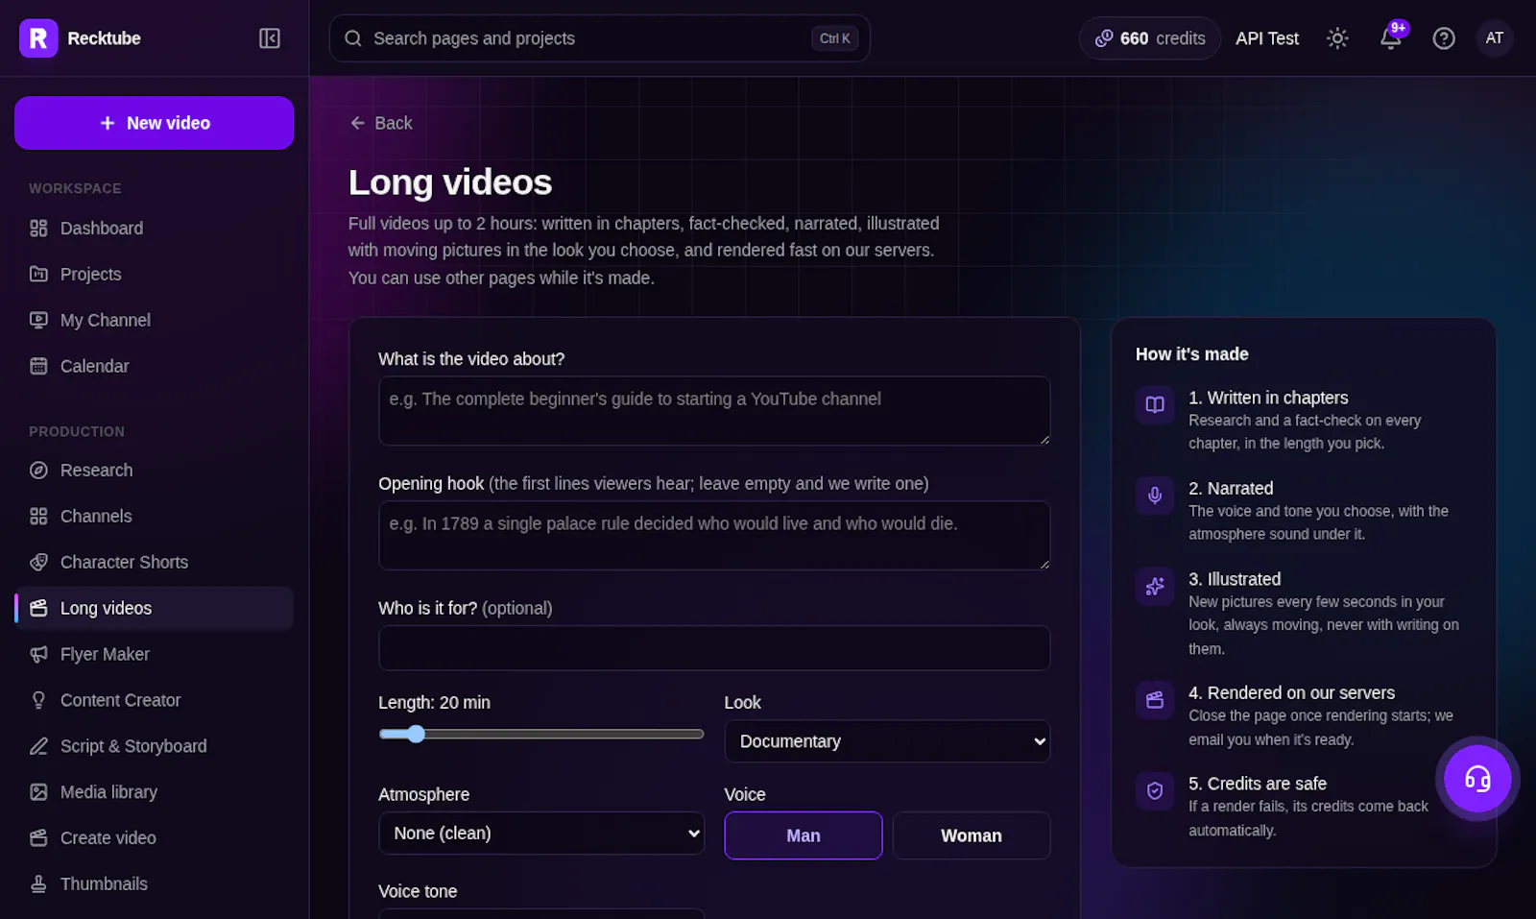Open notifications bell icon
This screenshot has width=1536, height=919.
[1391, 38]
